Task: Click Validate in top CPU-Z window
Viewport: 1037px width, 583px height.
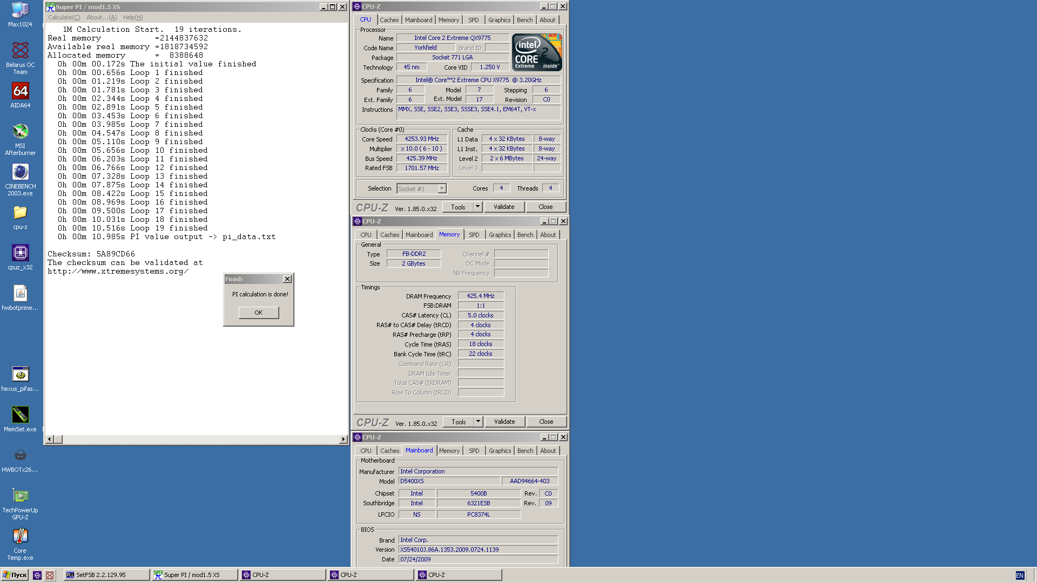Action: [x=504, y=207]
